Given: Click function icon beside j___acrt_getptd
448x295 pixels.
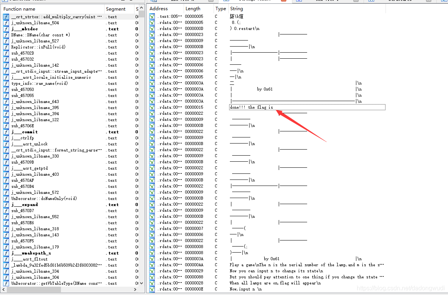Looking at the screenshot, I should (x=6, y=169).
